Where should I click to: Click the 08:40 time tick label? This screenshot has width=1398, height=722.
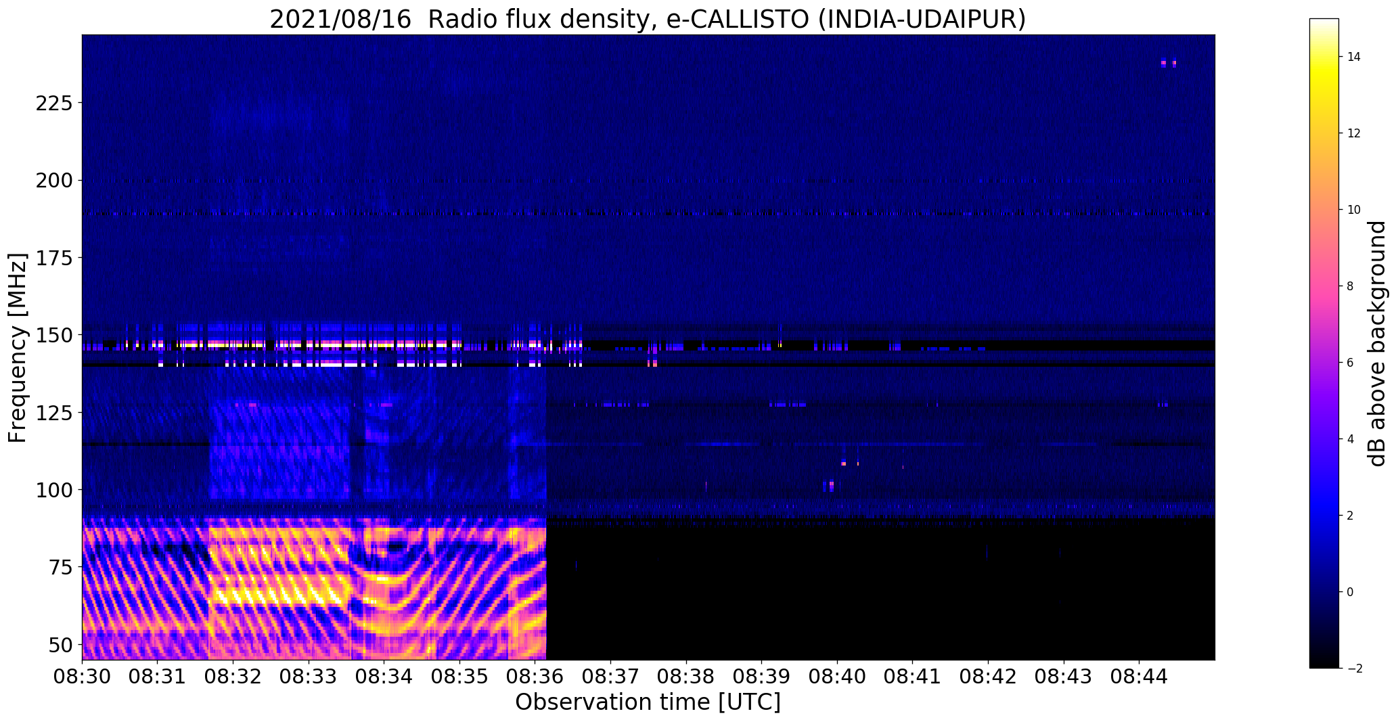(837, 677)
